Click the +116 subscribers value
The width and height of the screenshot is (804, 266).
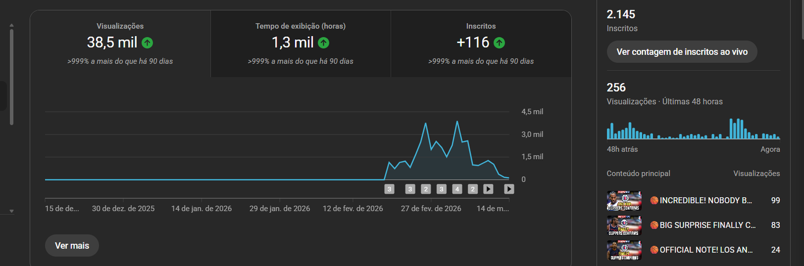[473, 43]
